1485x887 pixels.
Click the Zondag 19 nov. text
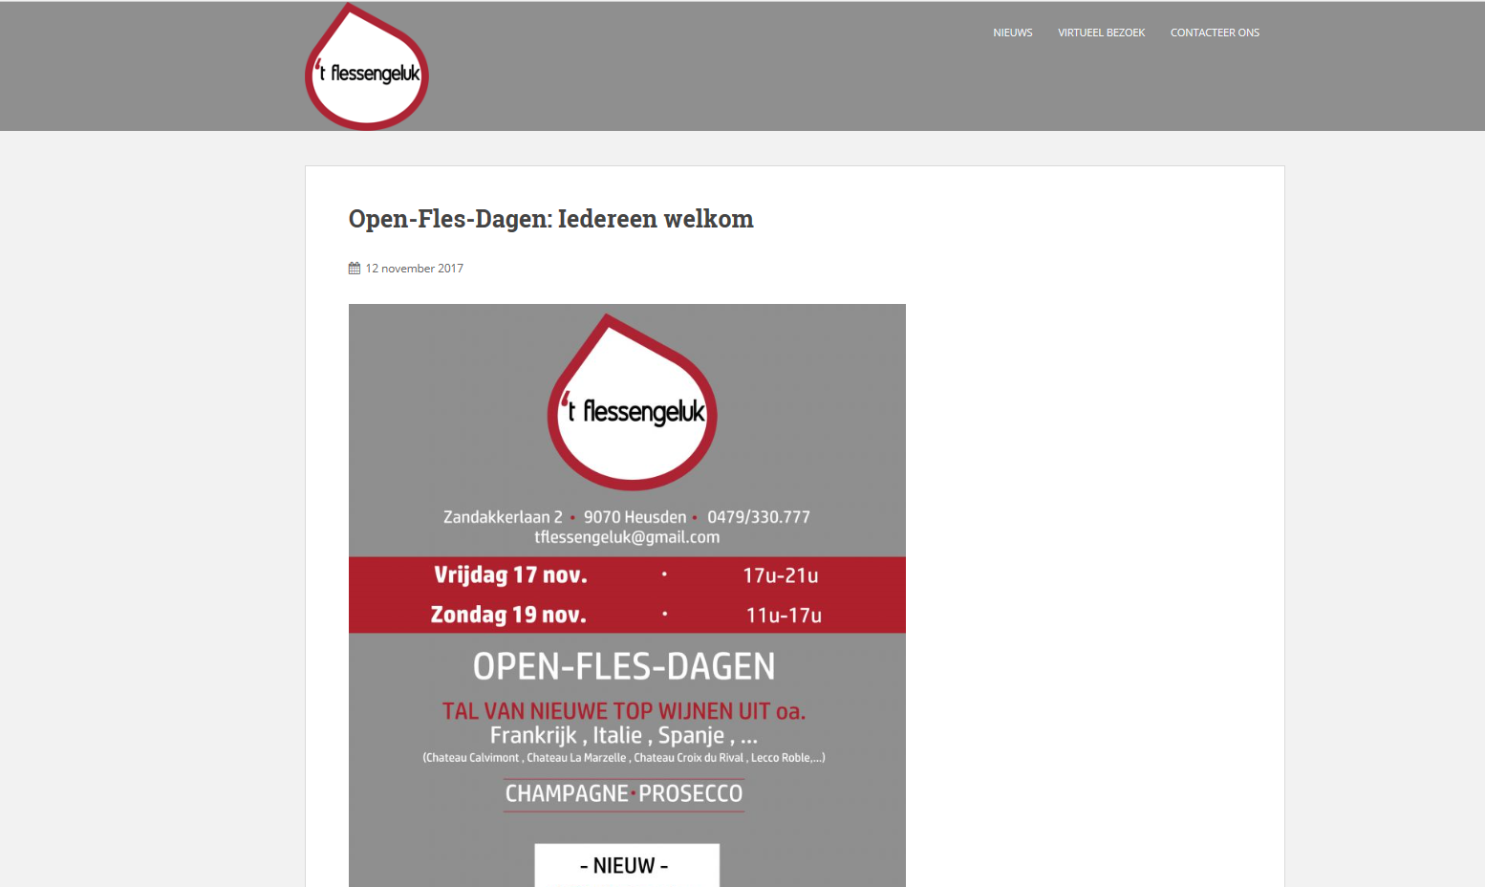coord(508,615)
